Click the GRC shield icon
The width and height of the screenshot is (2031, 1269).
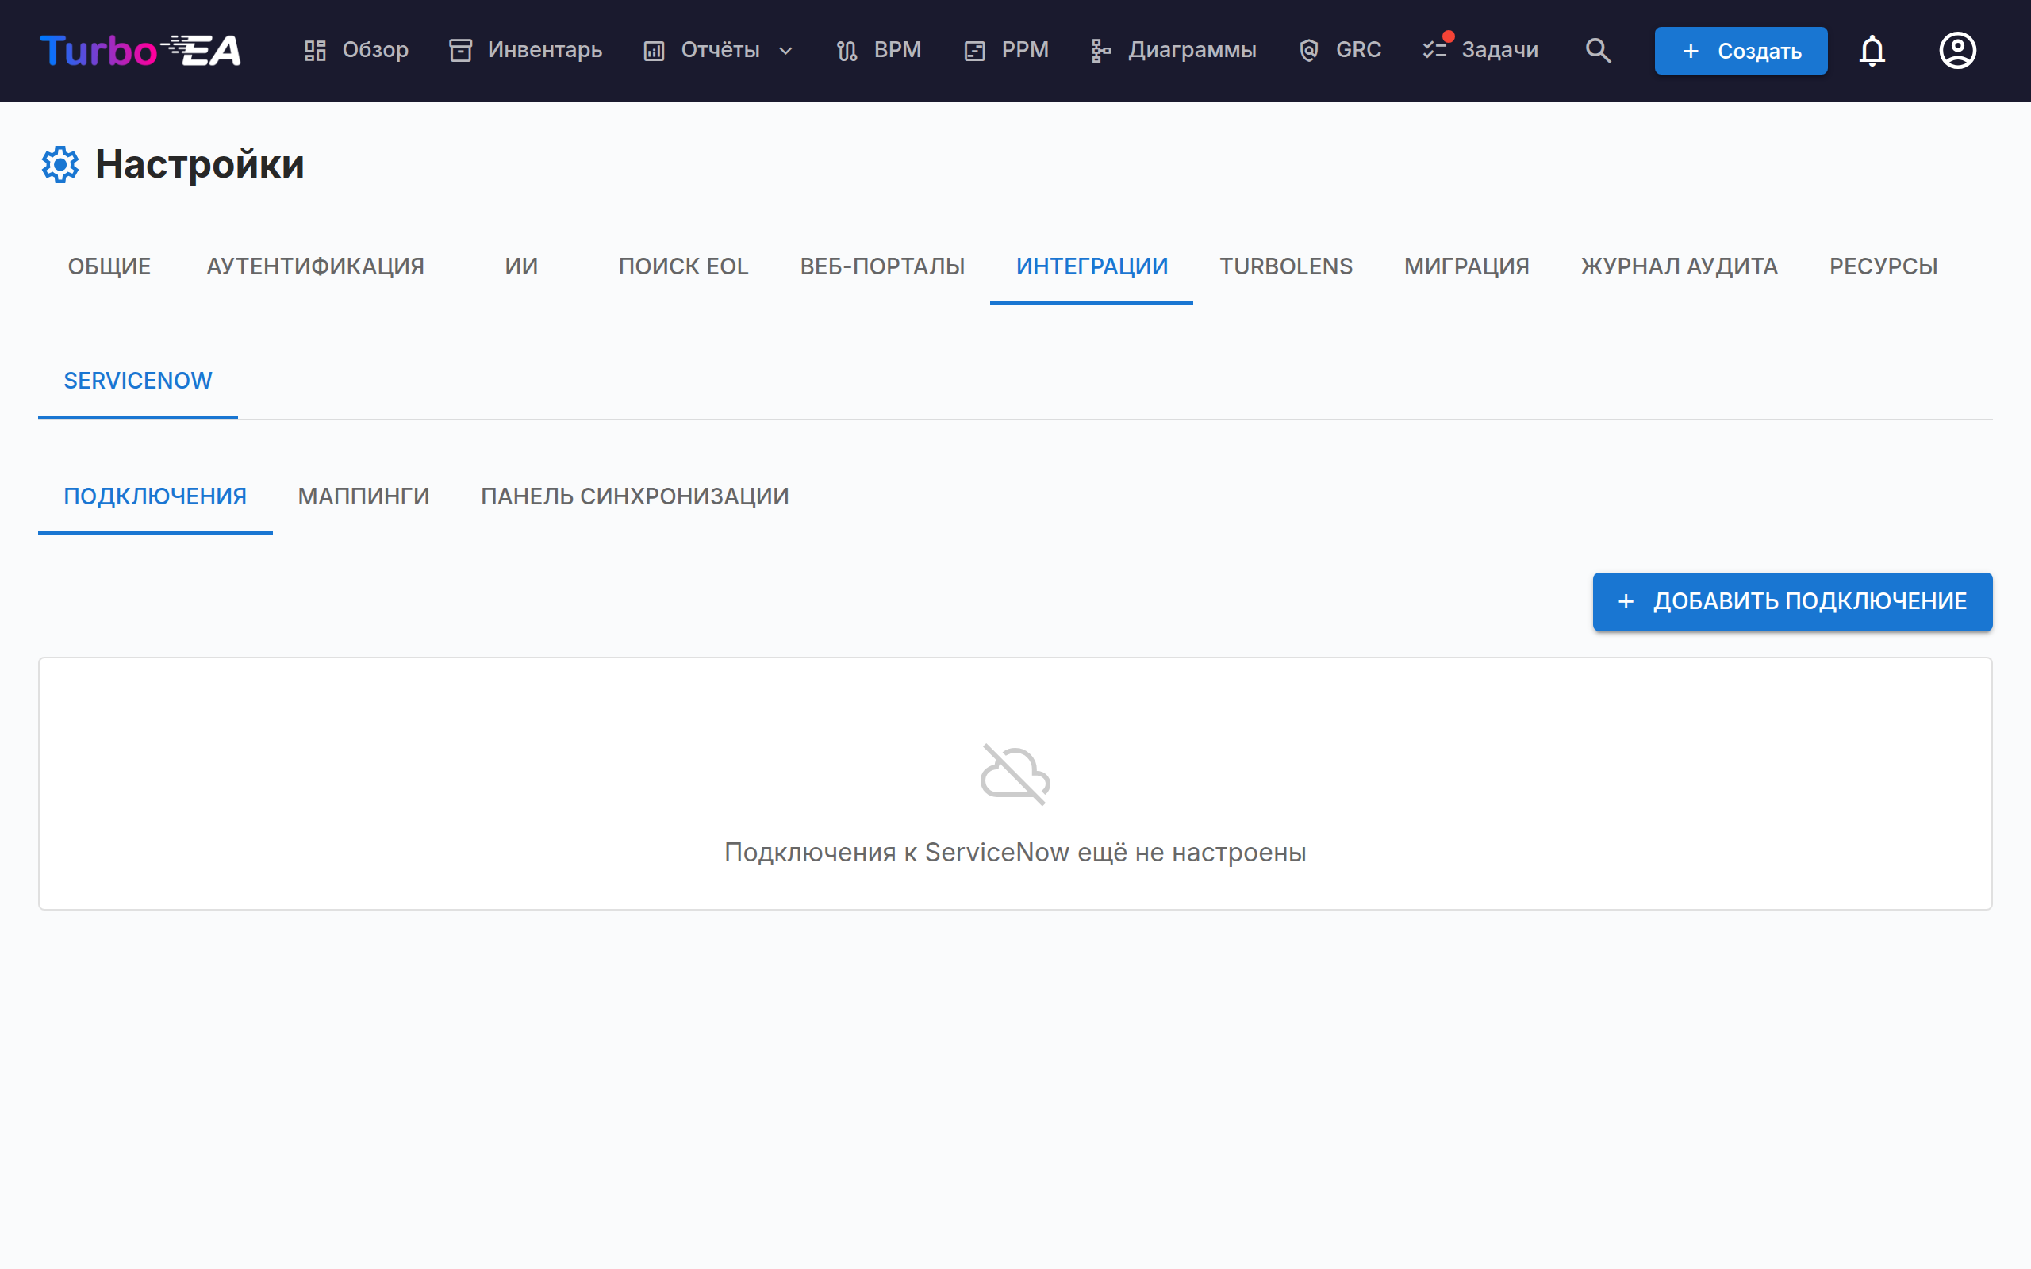1308,50
